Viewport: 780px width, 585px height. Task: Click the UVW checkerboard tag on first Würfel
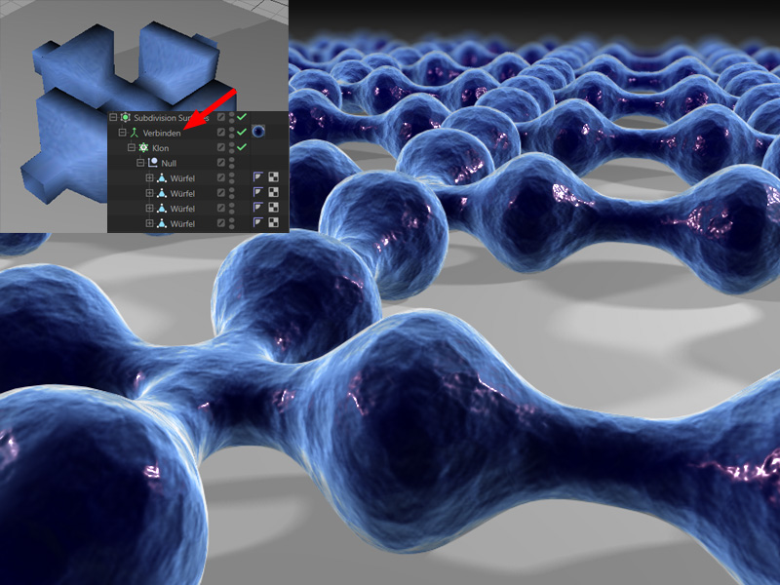[x=273, y=177]
